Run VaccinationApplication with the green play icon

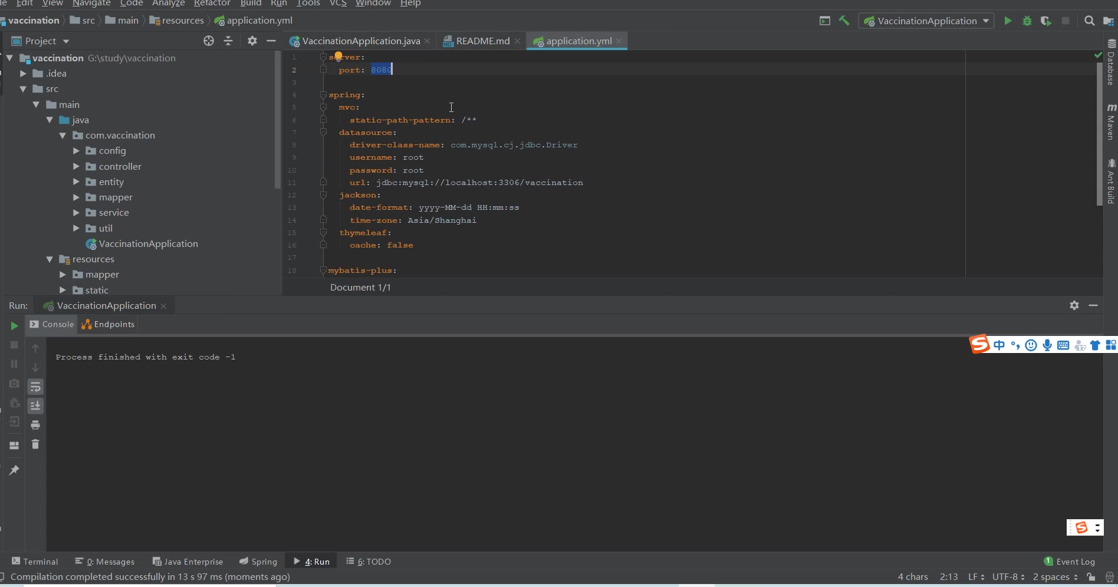1008,21
